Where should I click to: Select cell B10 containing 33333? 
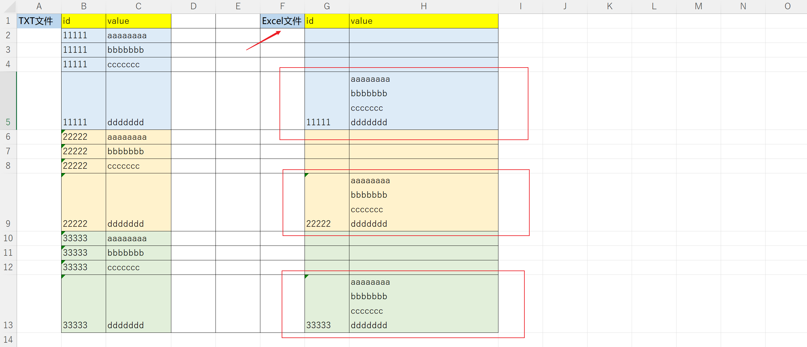tap(84, 238)
